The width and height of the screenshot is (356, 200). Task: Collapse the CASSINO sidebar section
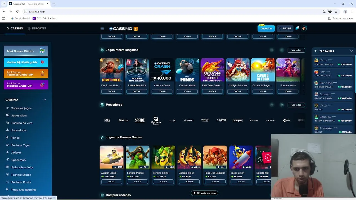(x=45, y=99)
